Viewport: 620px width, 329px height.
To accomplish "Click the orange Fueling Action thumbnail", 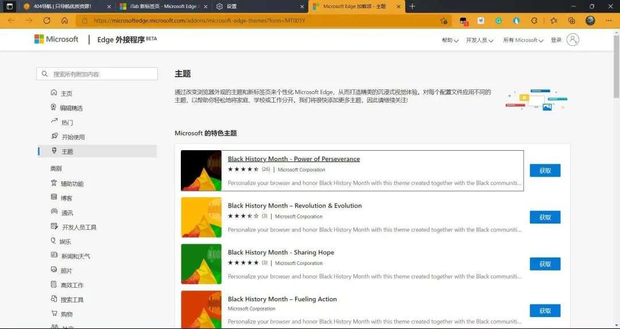I will tap(201, 310).
